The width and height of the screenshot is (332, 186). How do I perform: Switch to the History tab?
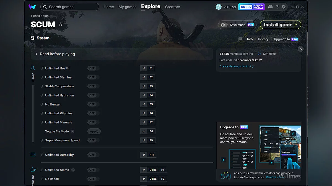(x=263, y=39)
